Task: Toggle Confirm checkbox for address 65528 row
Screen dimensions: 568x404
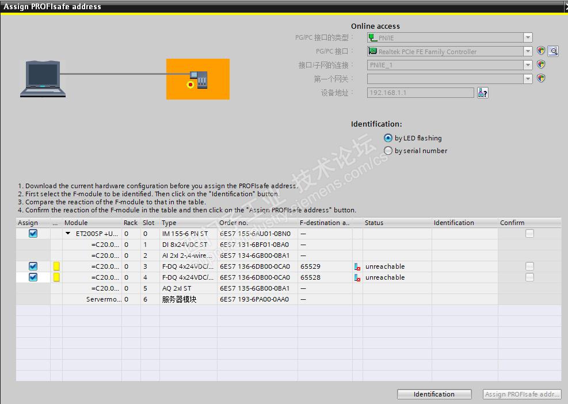Action: (529, 277)
